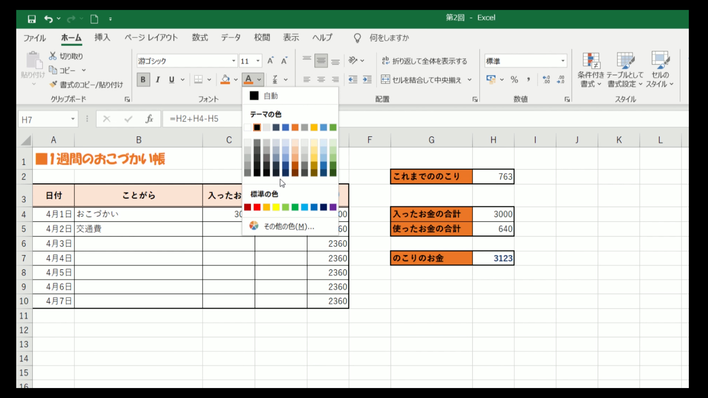Switch to View (表示) tab
The width and height of the screenshot is (708, 398).
[x=291, y=38]
